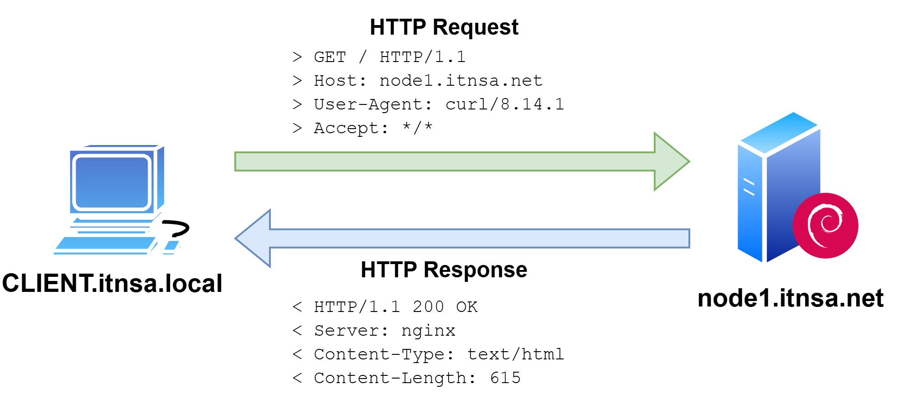Click the HTTP Request heading

(444, 27)
